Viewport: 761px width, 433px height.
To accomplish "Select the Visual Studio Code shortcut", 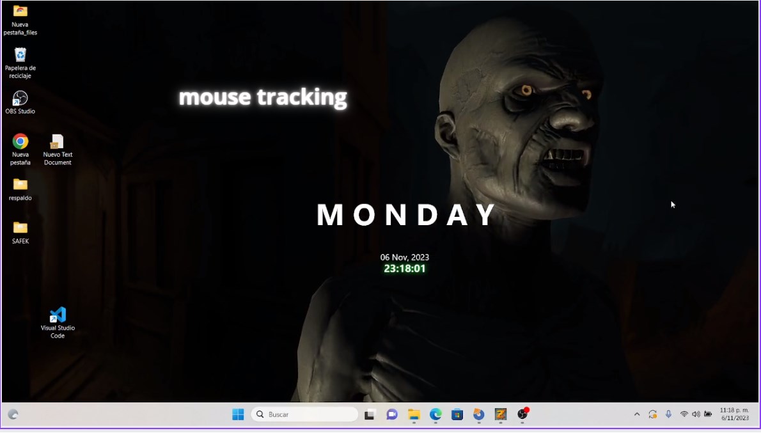I will point(58,322).
